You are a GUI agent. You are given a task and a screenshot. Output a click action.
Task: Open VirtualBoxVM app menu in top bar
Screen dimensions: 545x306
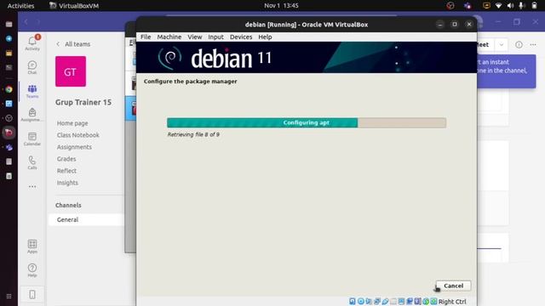pos(74,6)
